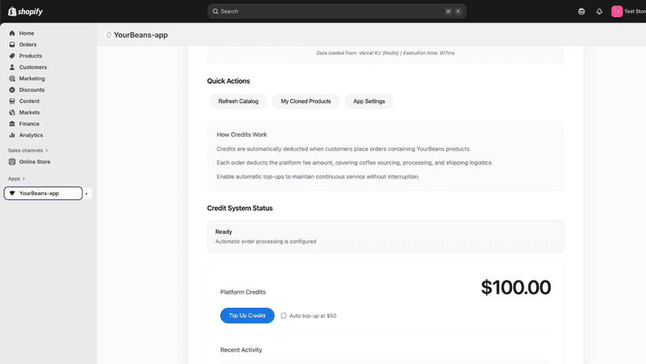Click the YourBeans-app icon in sidebar
The image size is (646, 364).
point(12,193)
